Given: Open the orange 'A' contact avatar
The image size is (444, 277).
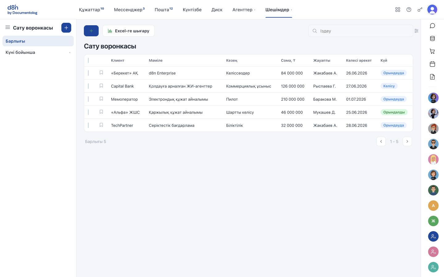Looking at the screenshot, I should pos(433,206).
